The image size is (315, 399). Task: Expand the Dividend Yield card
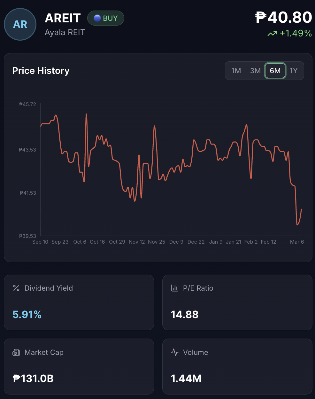pos(79,302)
